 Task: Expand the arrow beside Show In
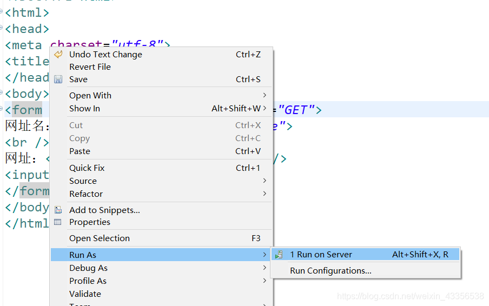(x=265, y=108)
